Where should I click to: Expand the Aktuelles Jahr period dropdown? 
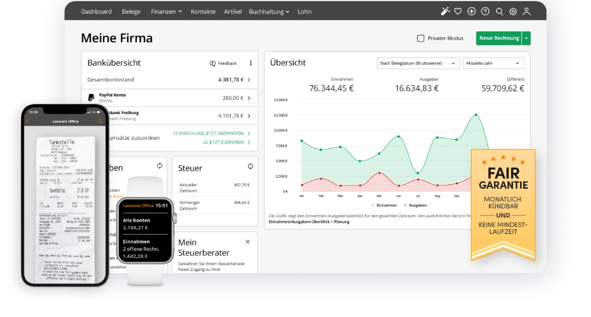pyautogui.click(x=493, y=64)
